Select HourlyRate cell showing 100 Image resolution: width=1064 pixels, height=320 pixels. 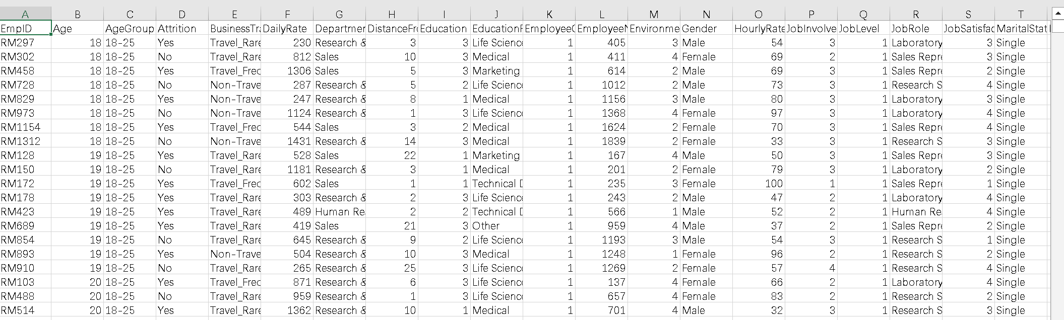(759, 184)
